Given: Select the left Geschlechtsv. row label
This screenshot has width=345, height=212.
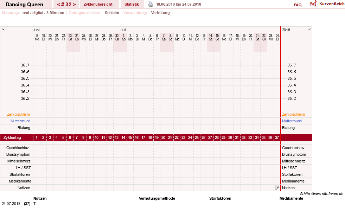Looking at the screenshot, I should click(x=18, y=148).
